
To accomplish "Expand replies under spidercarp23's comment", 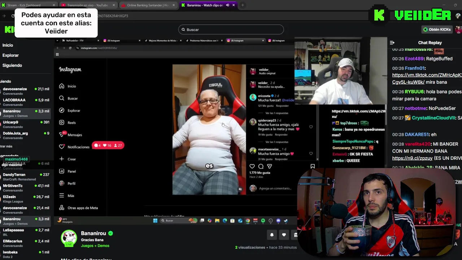I will [276, 142].
